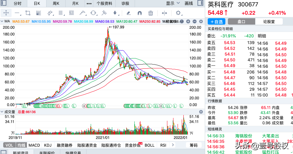The image size is (293, 154).
Task: Click the 197.99 peak price marker
Action: pyautogui.click(x=116, y=27)
